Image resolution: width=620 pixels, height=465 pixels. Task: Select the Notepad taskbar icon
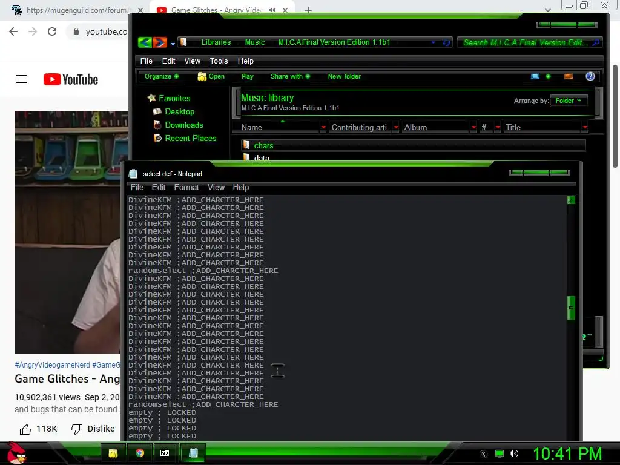pos(193,453)
